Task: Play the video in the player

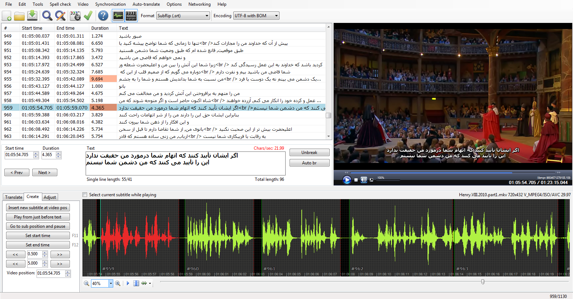Action: tap(347, 180)
